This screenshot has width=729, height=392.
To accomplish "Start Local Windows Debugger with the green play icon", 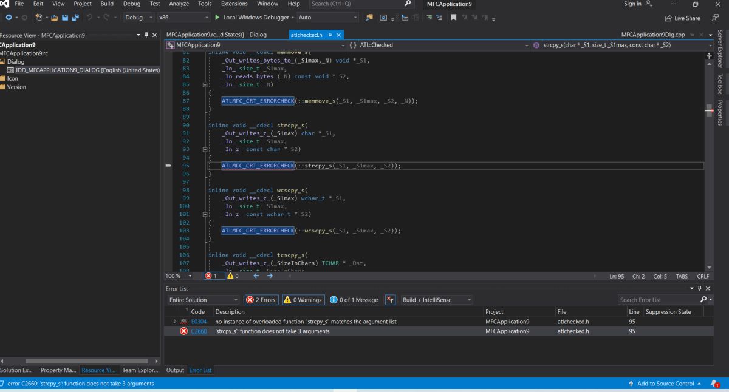I will pyautogui.click(x=216, y=18).
